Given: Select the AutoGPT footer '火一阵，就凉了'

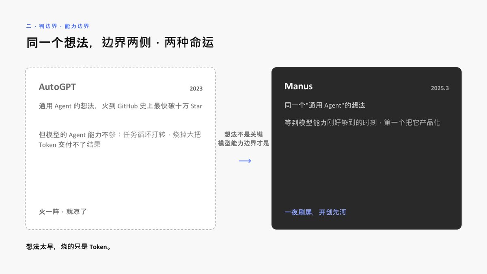Looking at the screenshot, I should pyautogui.click(x=63, y=211).
